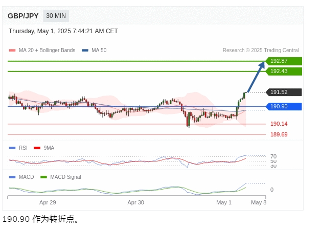This screenshot has width=322, height=232.
Task: Click the 189.69 support price value
Action: coord(279,134)
